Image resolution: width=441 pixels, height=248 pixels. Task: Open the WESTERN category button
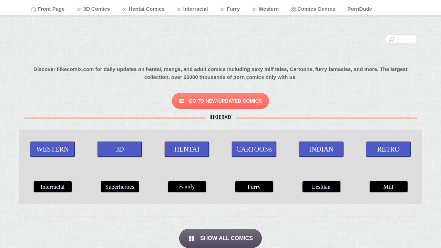coord(52,149)
